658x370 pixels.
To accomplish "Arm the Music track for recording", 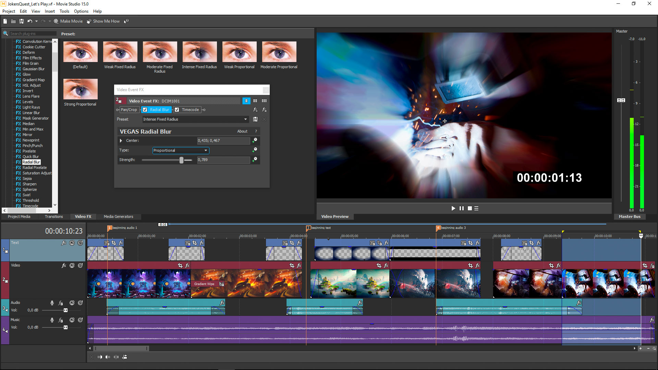I will [52, 320].
